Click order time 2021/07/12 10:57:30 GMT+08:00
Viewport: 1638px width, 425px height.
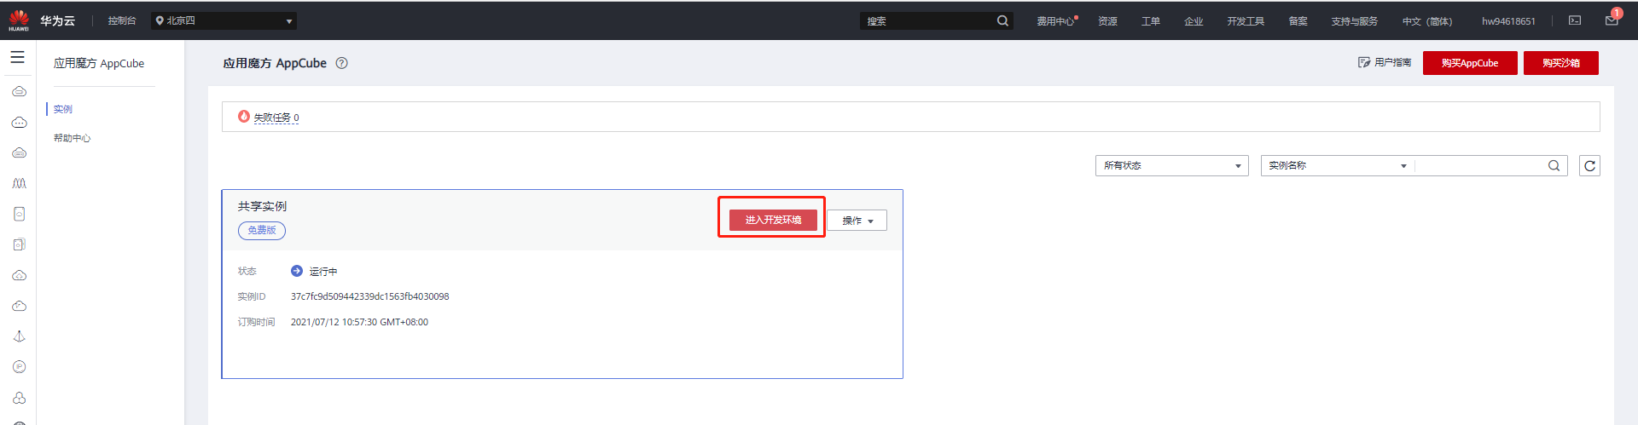(359, 322)
